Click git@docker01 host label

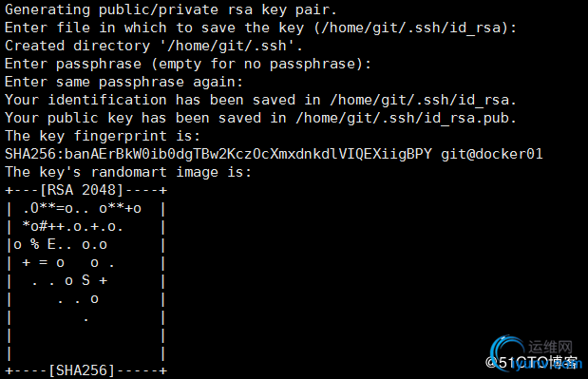492,154
